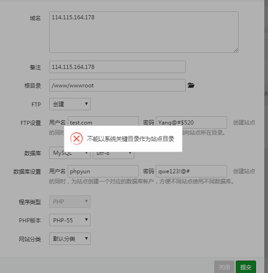Open the MySQL database type dropdown
Viewport: 268px width, 273px height.
click(70, 153)
